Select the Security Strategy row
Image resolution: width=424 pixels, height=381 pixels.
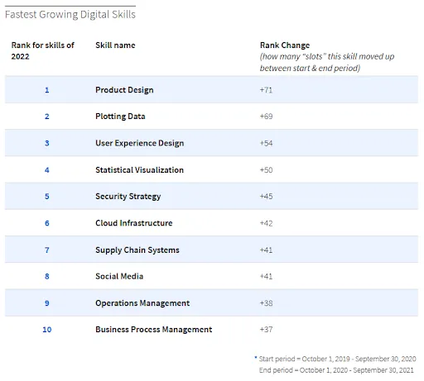click(x=211, y=196)
